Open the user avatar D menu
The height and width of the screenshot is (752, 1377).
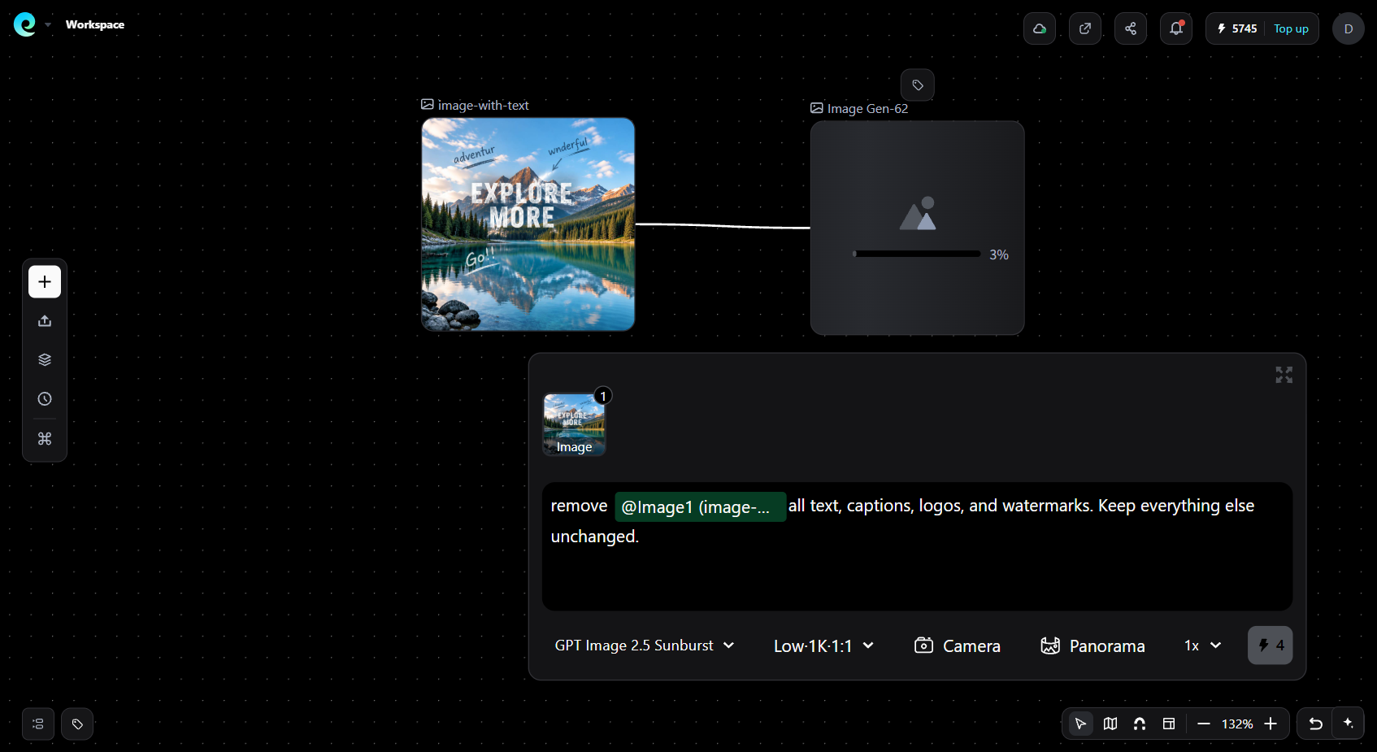pyautogui.click(x=1349, y=28)
